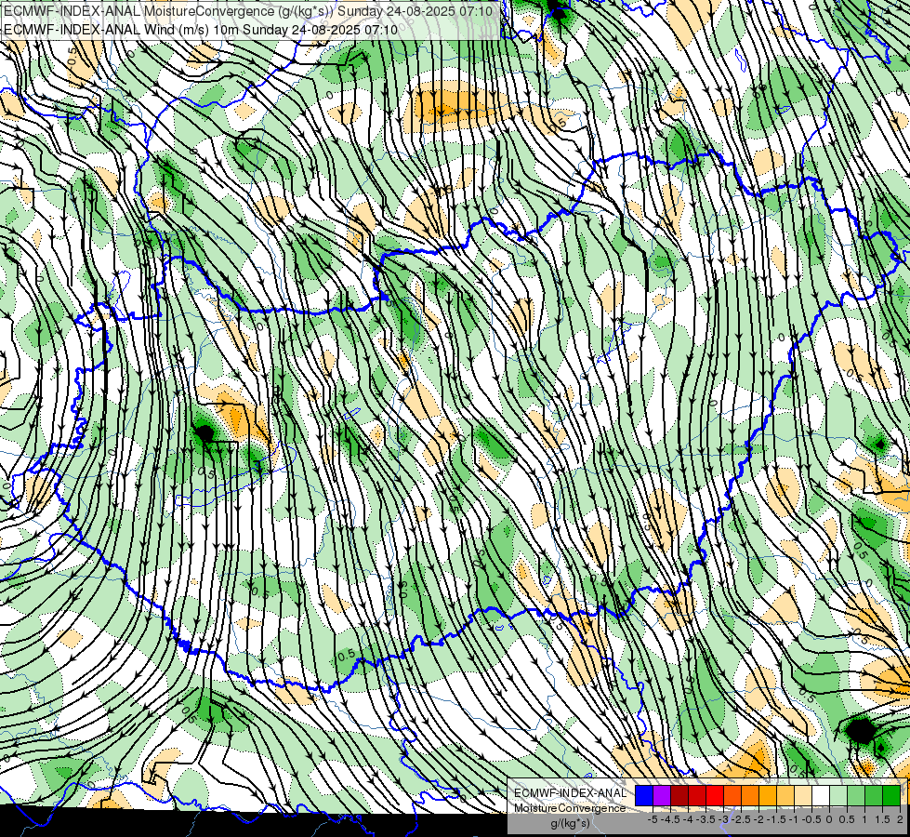Click the purple legend swatch above -4.5
Screen dimensions: 910x837
(x=662, y=795)
